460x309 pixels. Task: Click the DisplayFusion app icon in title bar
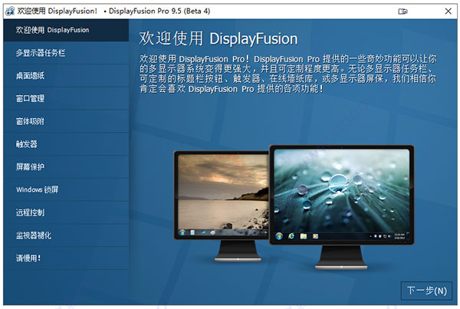click(10, 12)
